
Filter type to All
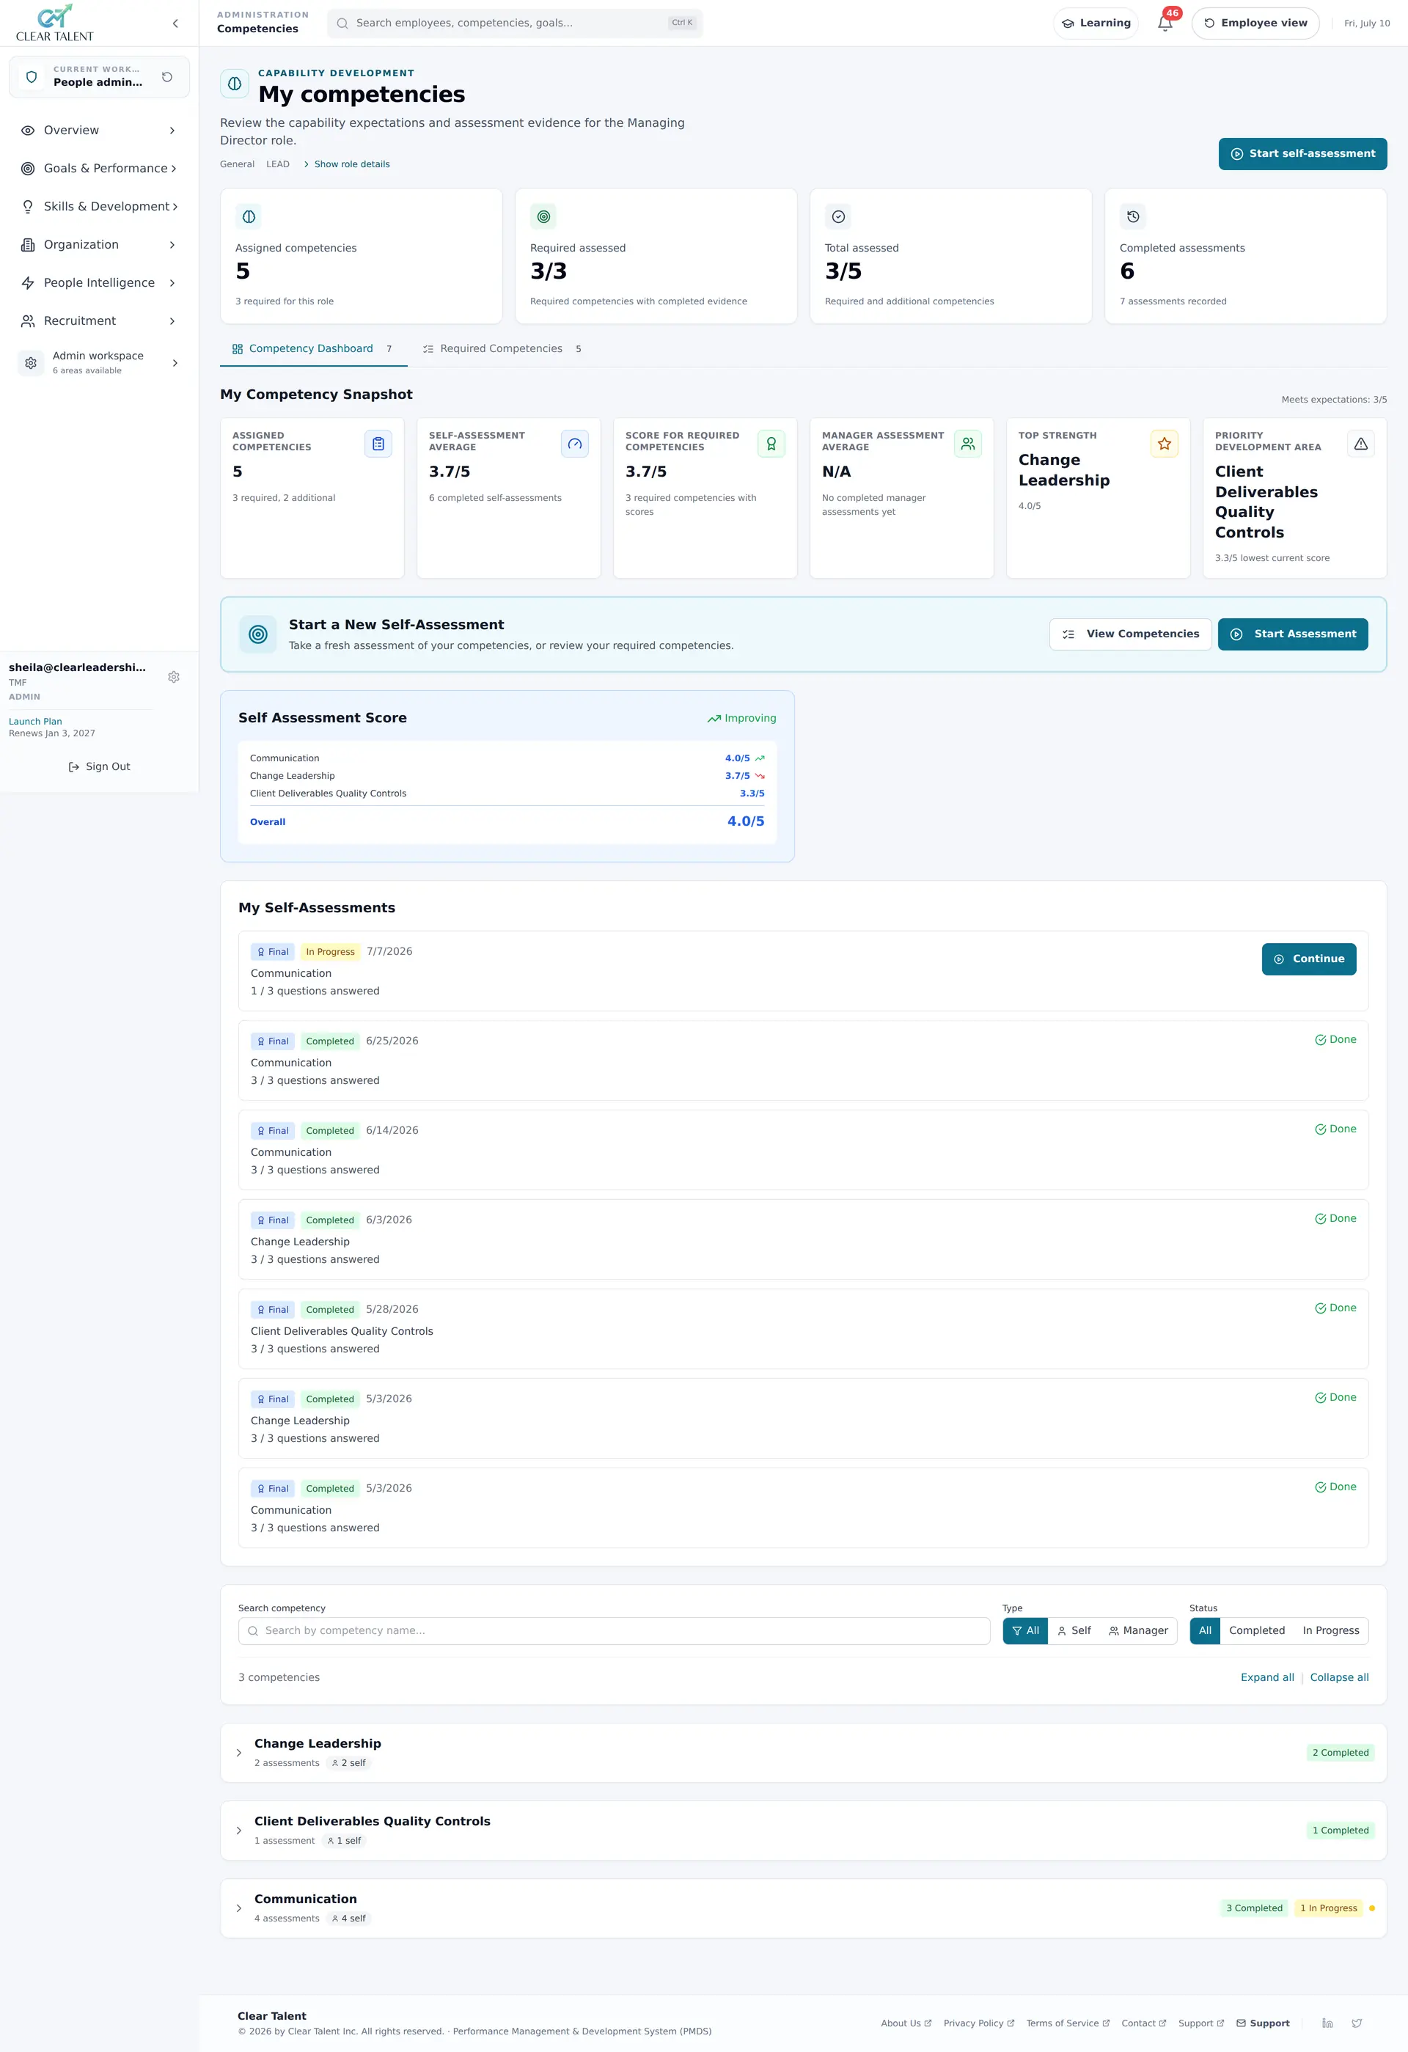point(1025,1631)
